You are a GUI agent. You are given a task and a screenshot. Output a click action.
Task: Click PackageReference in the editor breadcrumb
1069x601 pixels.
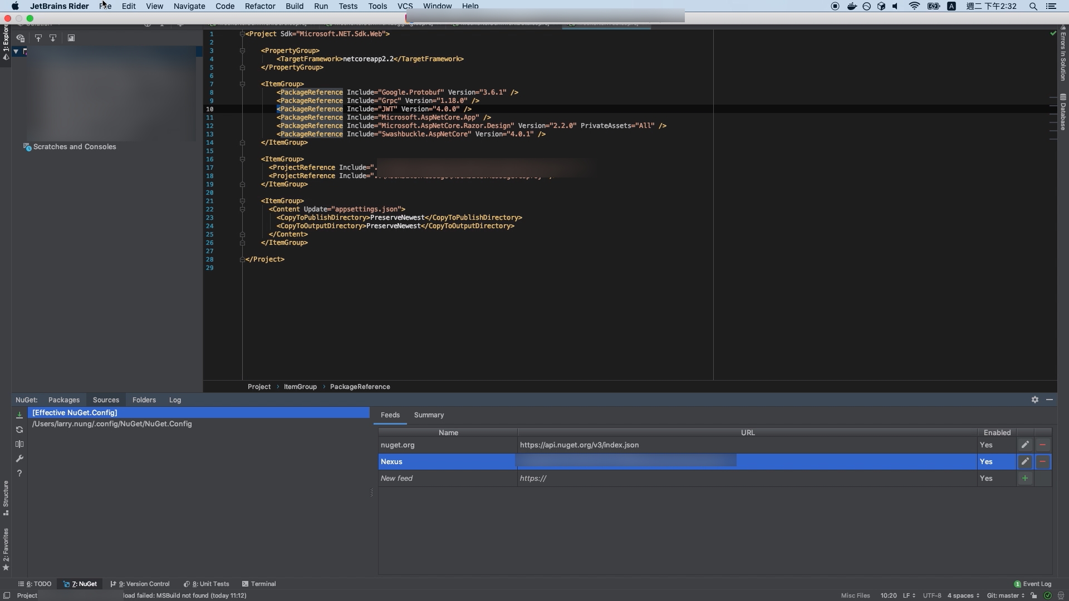(360, 387)
